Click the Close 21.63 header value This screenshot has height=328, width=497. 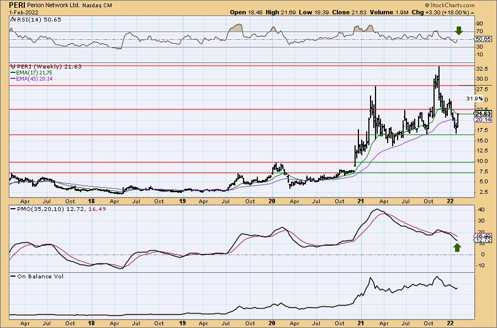click(349, 12)
